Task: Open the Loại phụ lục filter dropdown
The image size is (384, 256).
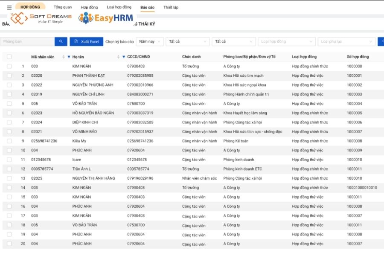Action: click(346, 41)
